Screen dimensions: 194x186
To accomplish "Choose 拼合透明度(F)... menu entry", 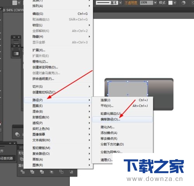I will point(59,79).
